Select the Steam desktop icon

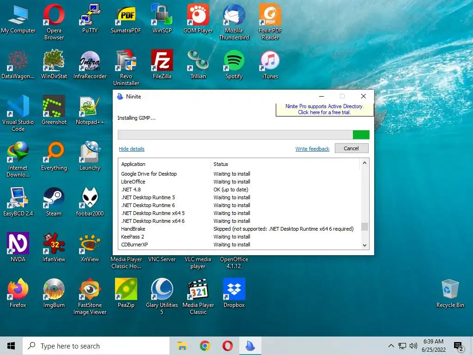click(54, 202)
